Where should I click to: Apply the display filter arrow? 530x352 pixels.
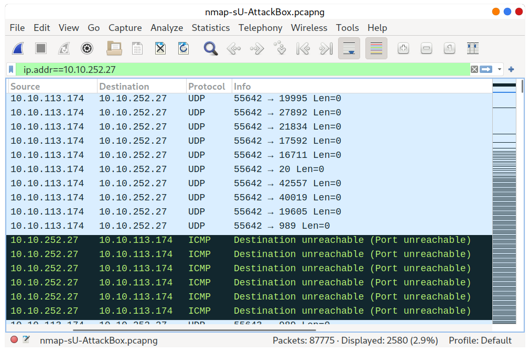(x=486, y=69)
